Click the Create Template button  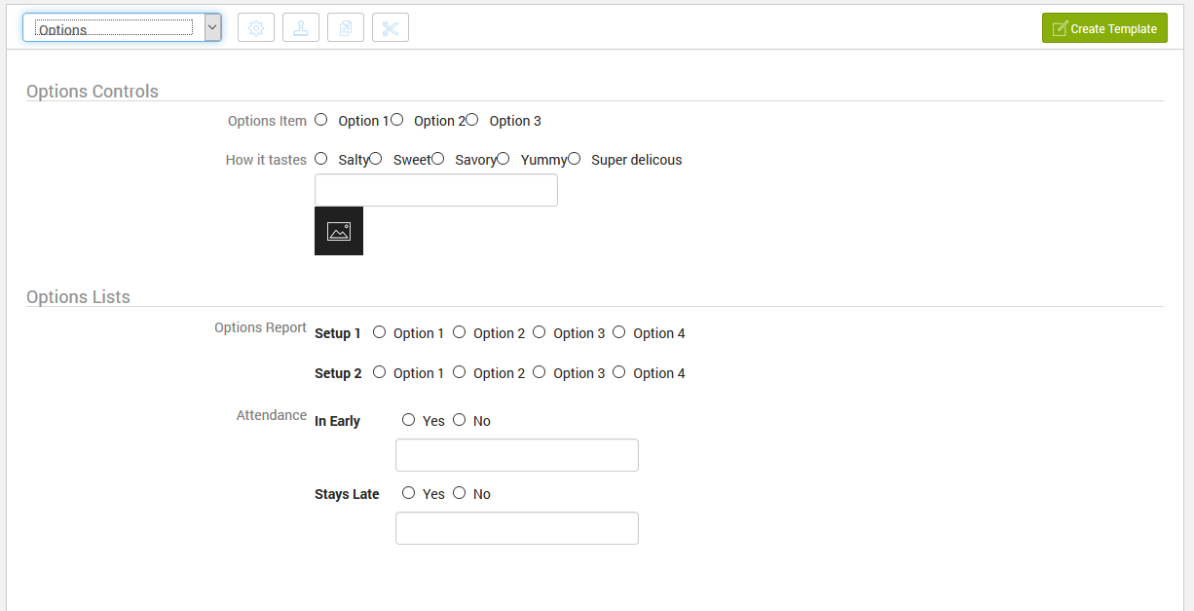pos(1104,28)
